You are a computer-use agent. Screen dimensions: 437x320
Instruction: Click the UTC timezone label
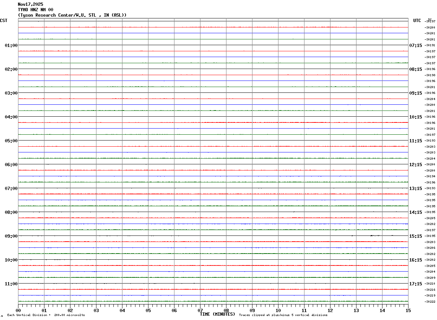pos(417,21)
